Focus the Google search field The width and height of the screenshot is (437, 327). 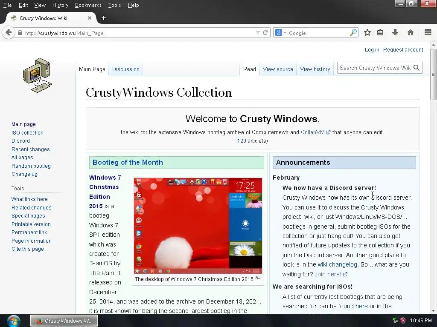318,33
